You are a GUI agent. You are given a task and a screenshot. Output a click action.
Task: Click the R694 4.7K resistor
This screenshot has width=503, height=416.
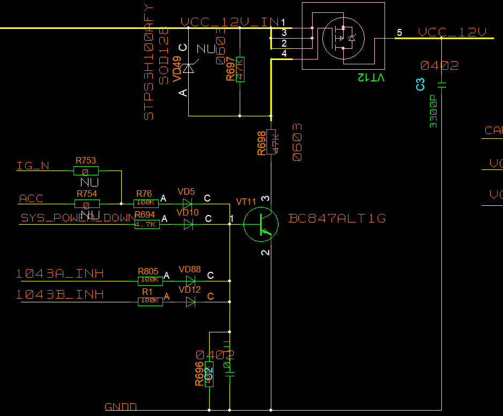(146, 225)
